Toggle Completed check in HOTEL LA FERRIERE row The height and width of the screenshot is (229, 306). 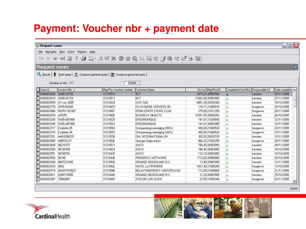coord(227,167)
